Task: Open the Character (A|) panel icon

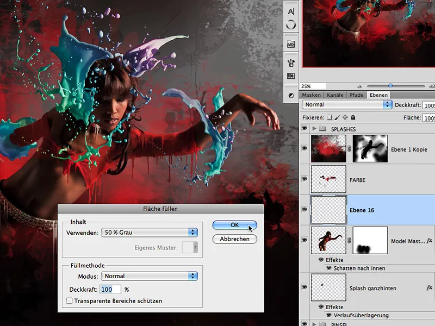Action: tap(291, 11)
